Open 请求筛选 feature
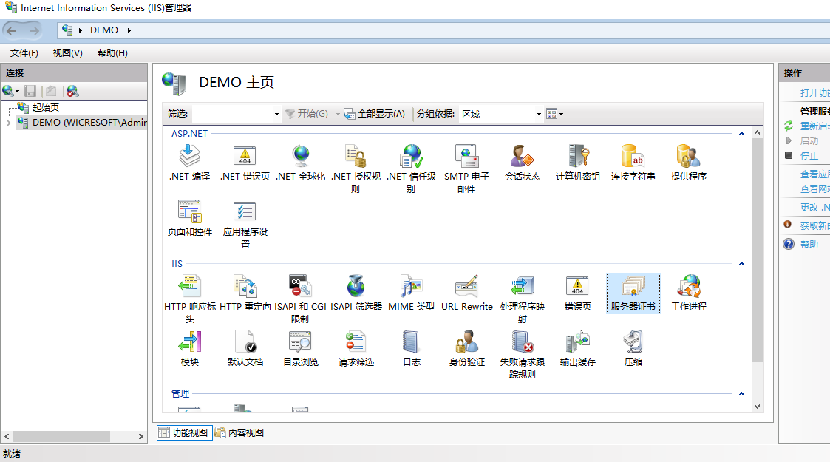Screen dimensions: 830x462 [x=356, y=348]
